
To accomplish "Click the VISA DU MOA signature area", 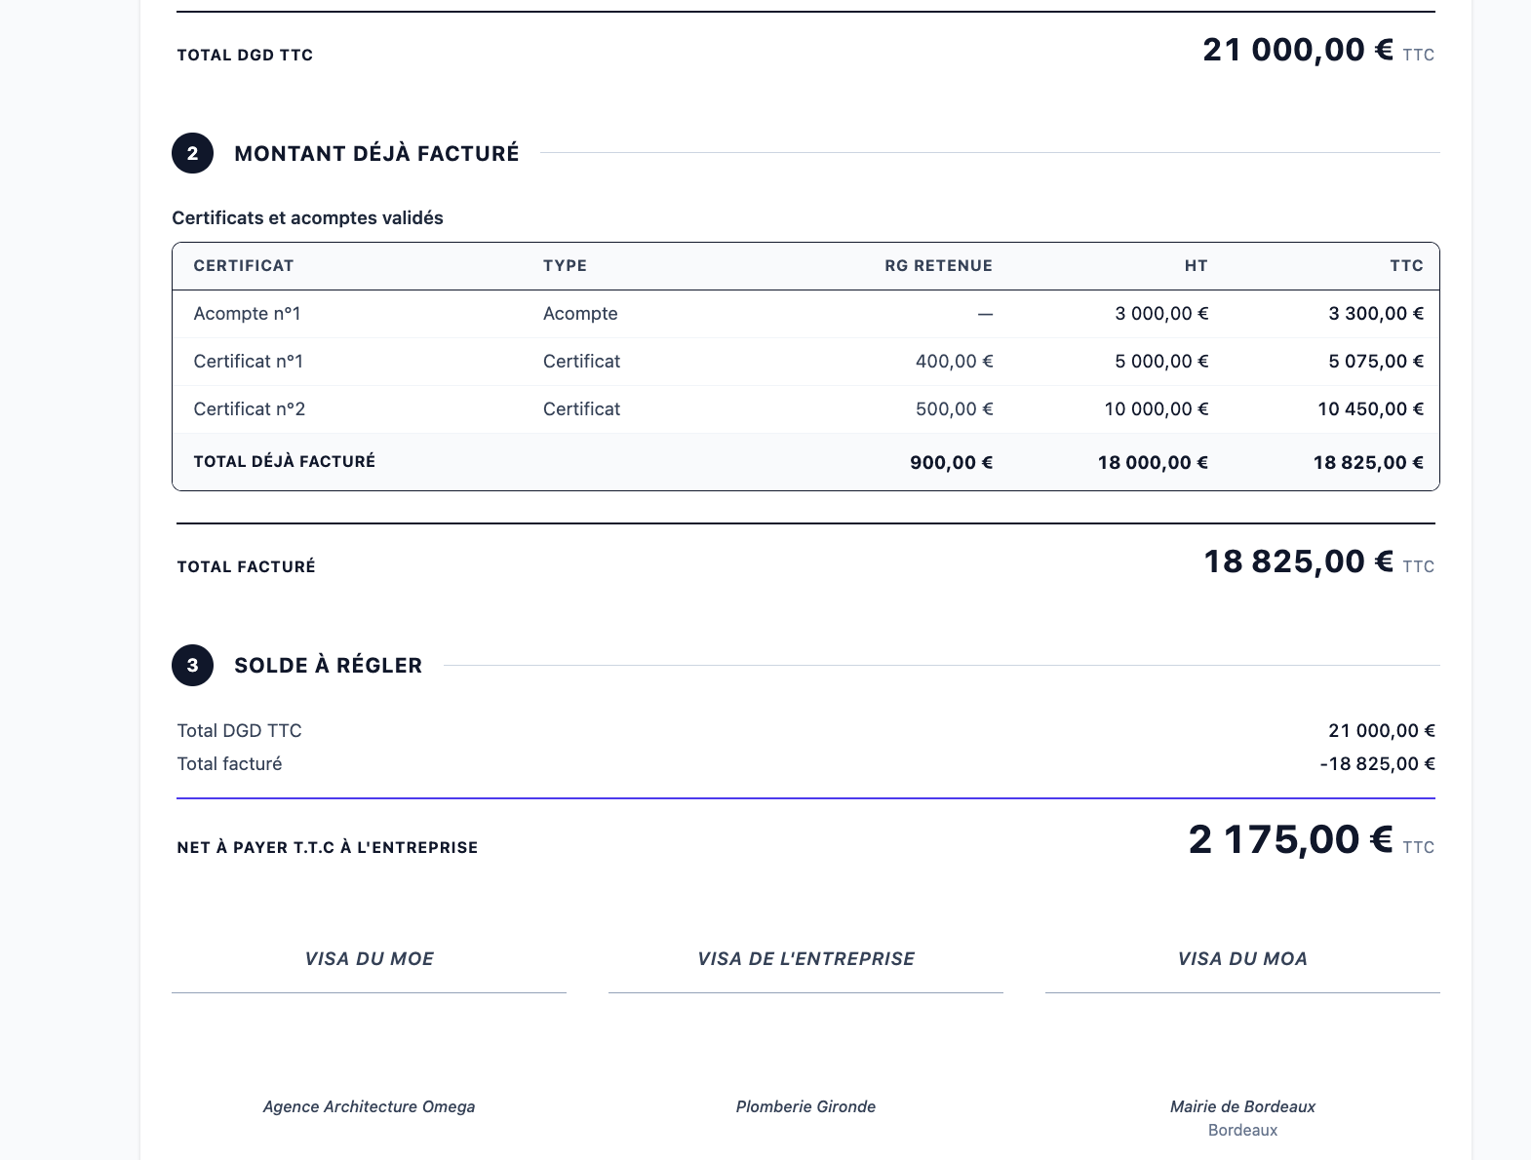I will pos(1242,1037).
